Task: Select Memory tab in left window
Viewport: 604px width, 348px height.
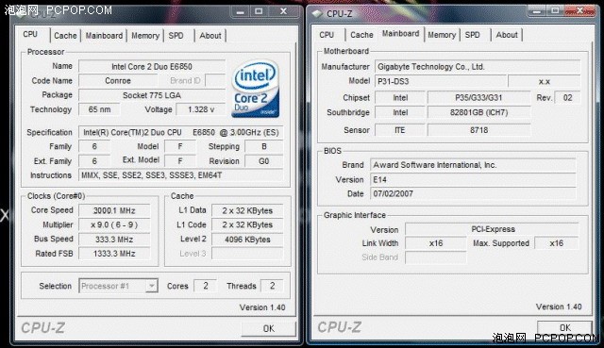Action: pos(145,36)
